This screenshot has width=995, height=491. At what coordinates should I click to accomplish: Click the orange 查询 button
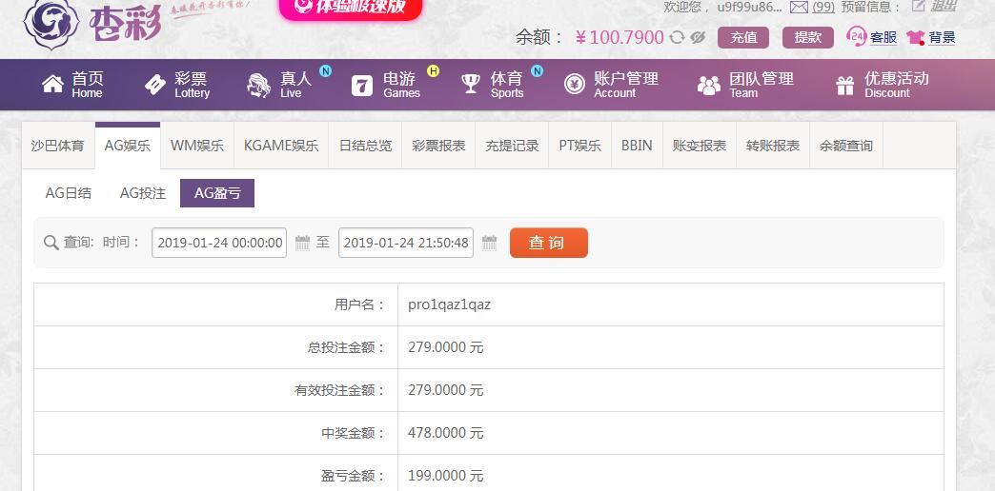(549, 243)
